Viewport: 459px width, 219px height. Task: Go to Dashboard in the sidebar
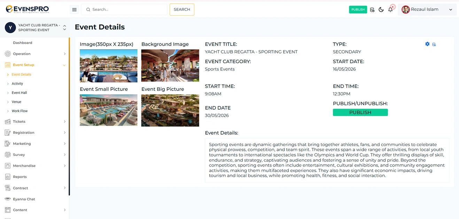click(x=23, y=43)
